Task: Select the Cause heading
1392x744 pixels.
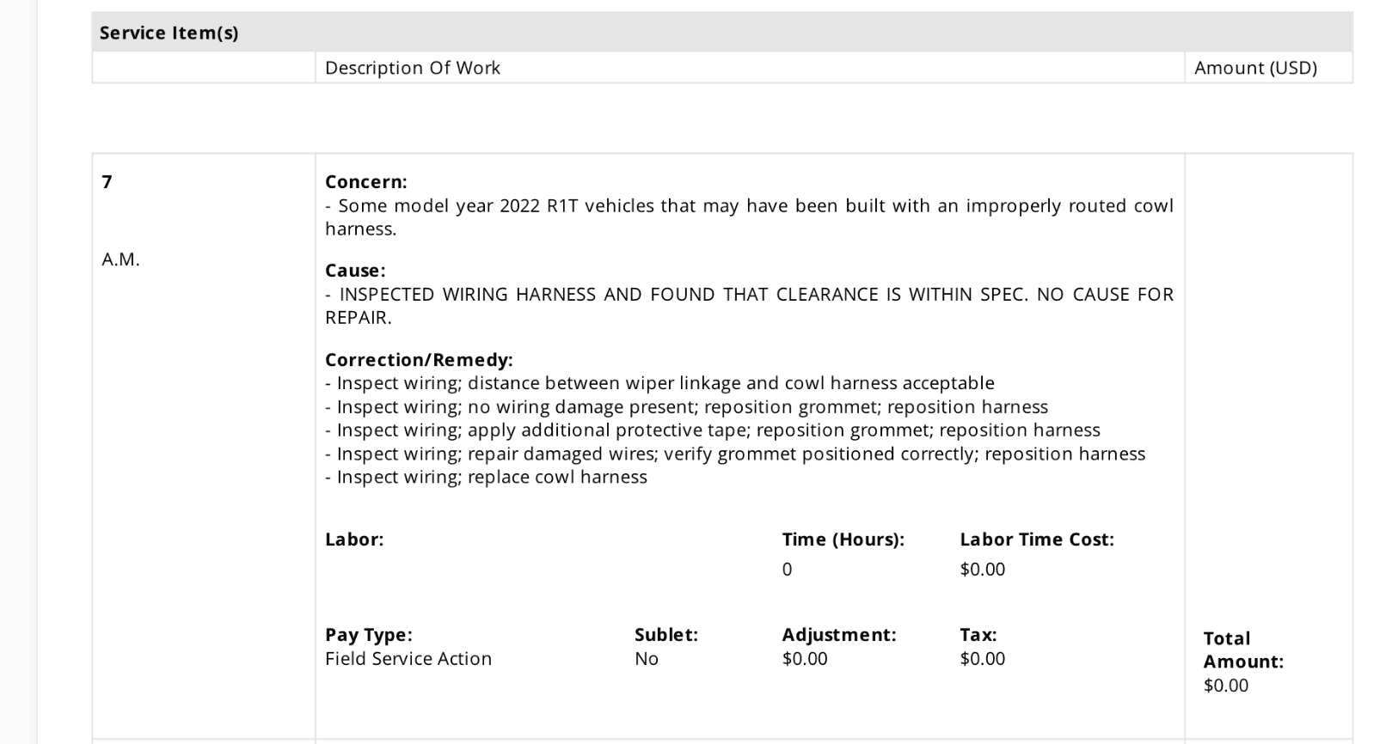Action: [x=355, y=271]
